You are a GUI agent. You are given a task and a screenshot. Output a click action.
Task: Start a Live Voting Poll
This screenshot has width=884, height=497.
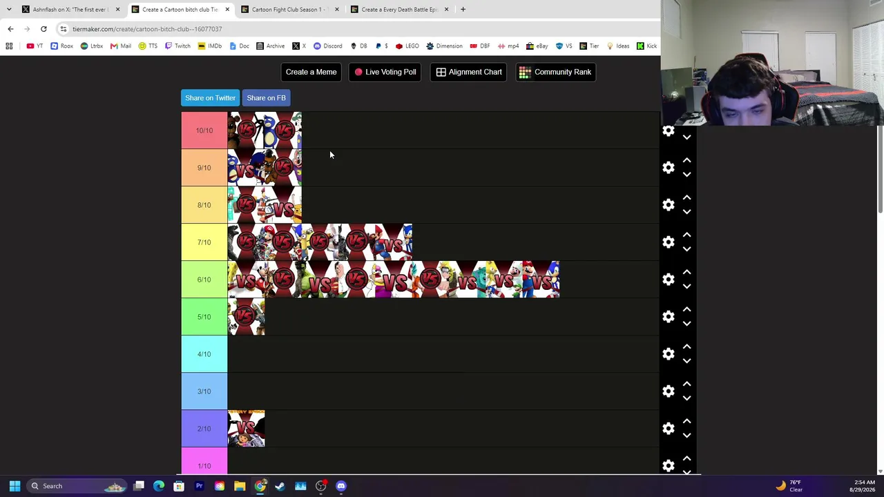[385, 72]
